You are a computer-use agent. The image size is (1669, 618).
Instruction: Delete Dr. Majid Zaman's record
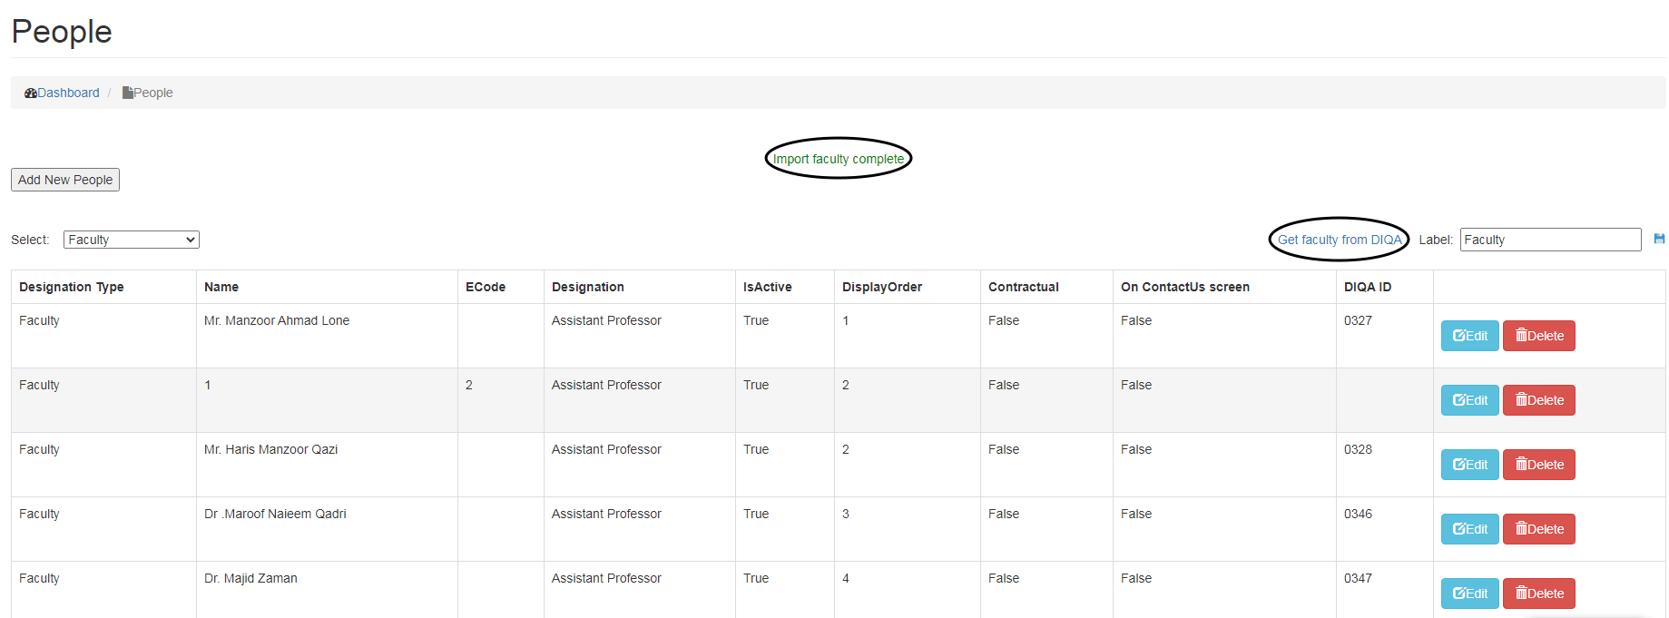coord(1538,593)
